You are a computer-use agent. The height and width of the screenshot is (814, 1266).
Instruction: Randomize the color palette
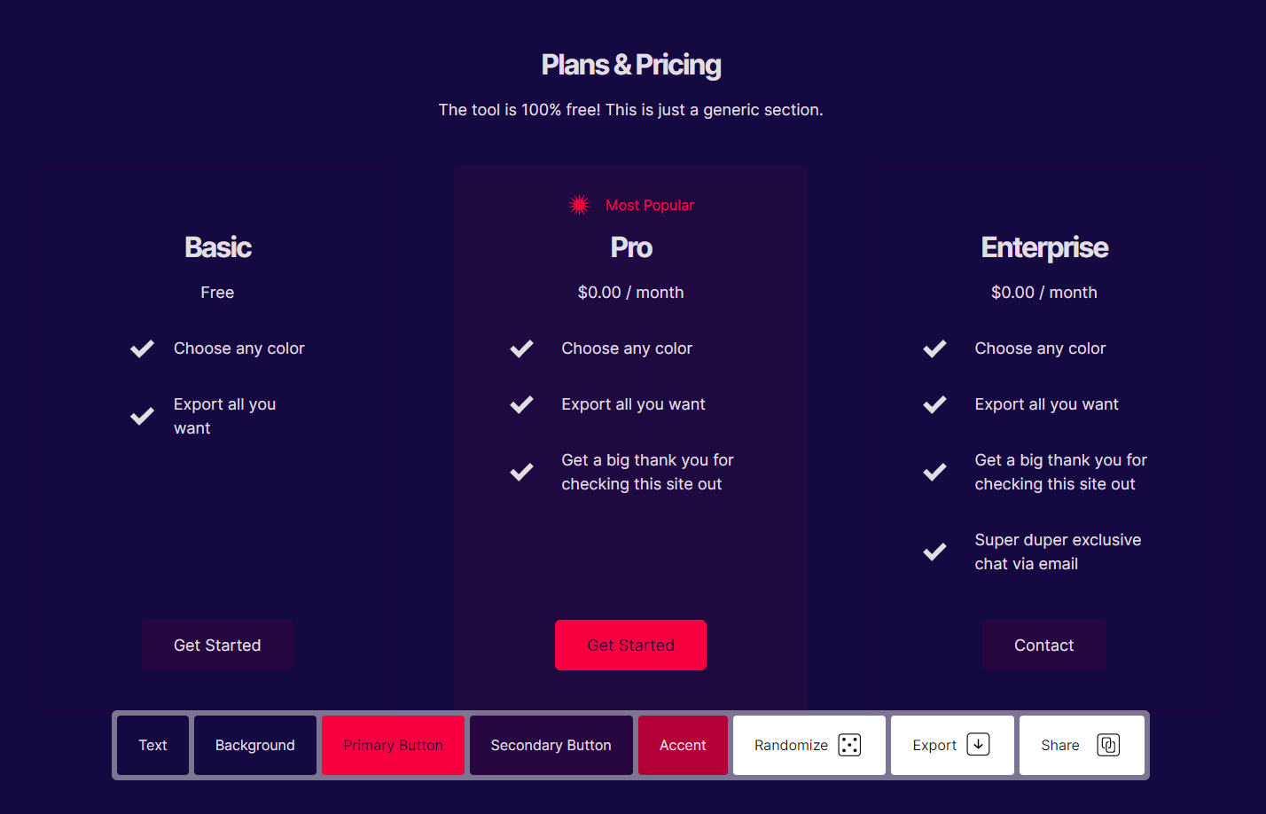click(x=809, y=745)
